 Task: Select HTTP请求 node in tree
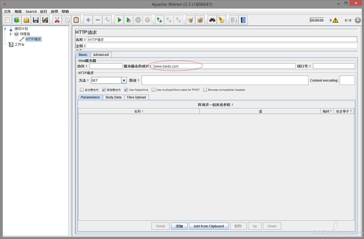(x=33, y=39)
